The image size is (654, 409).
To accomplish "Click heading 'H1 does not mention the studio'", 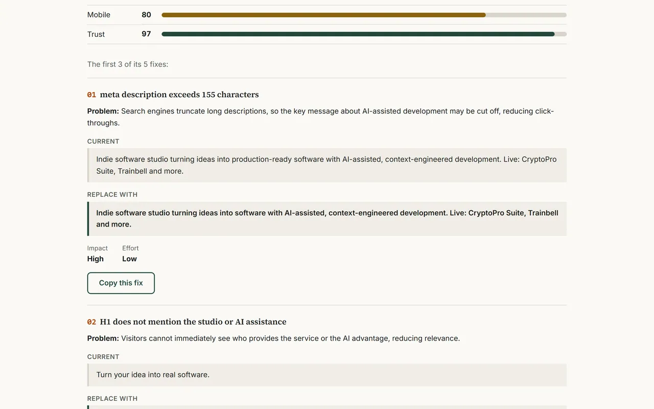I will 193,322.
